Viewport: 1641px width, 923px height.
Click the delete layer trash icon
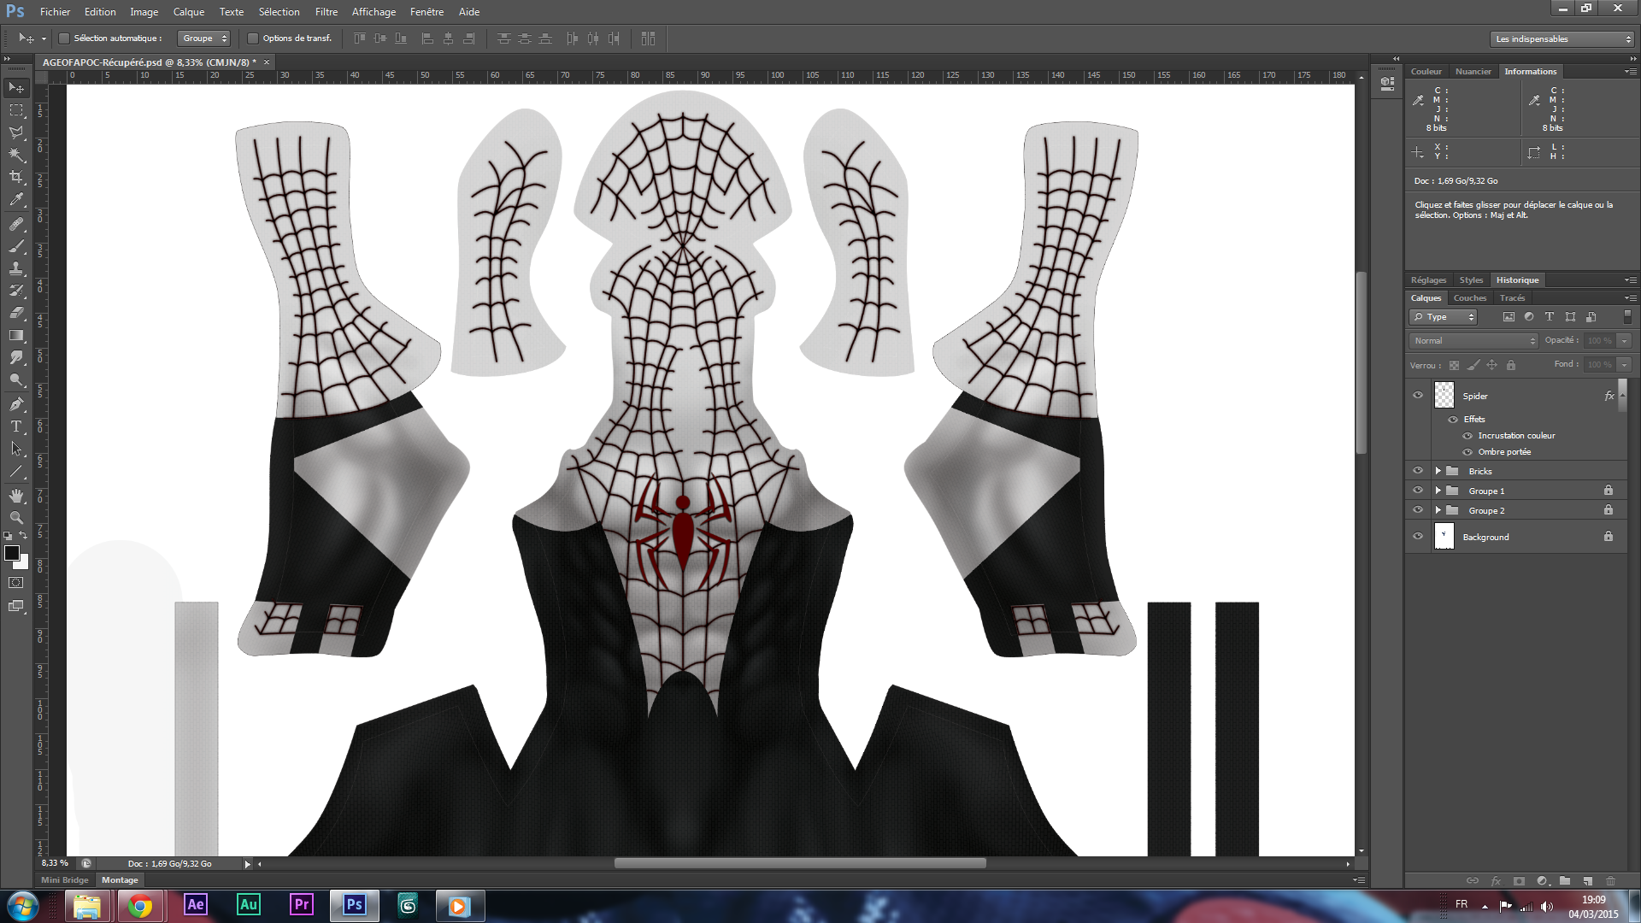tap(1610, 880)
